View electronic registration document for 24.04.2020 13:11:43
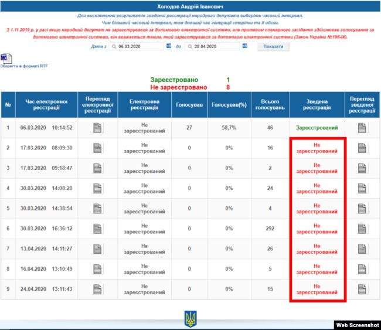The height and width of the screenshot is (330, 381). [x=97, y=289]
